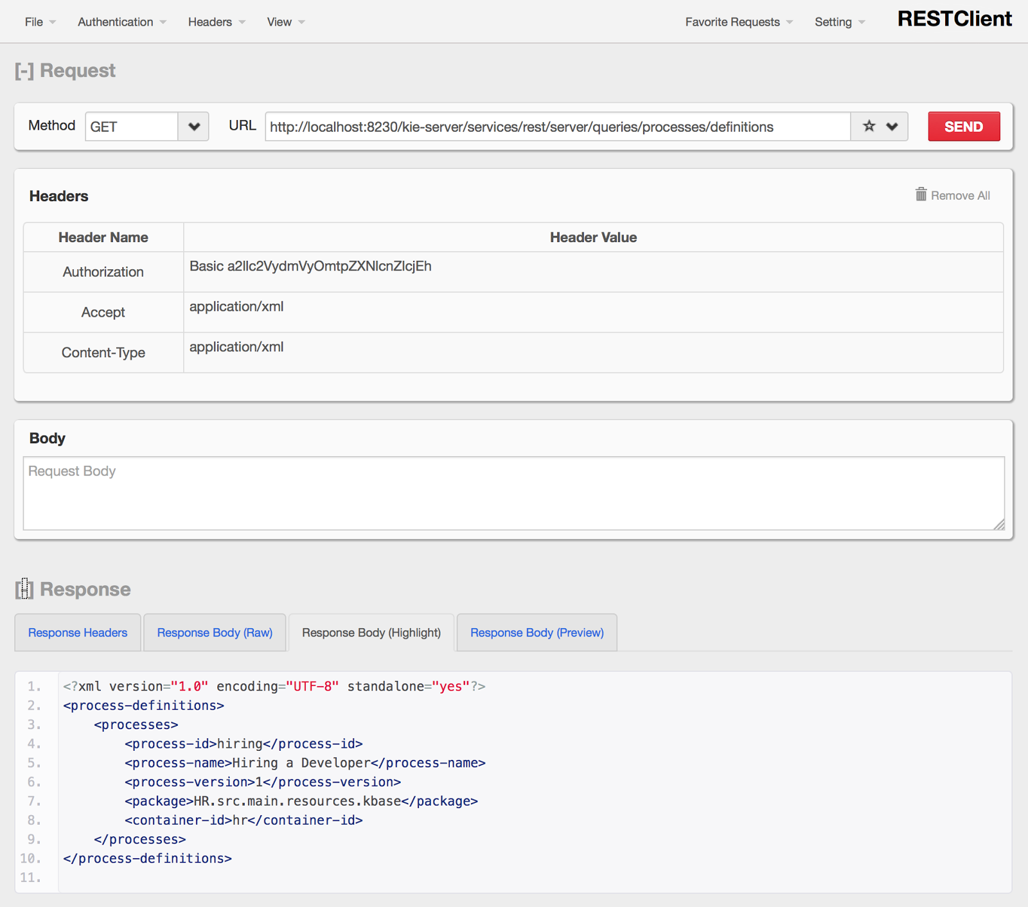Click the favorite star icon in URL bar
The image size is (1028, 907).
coord(869,127)
